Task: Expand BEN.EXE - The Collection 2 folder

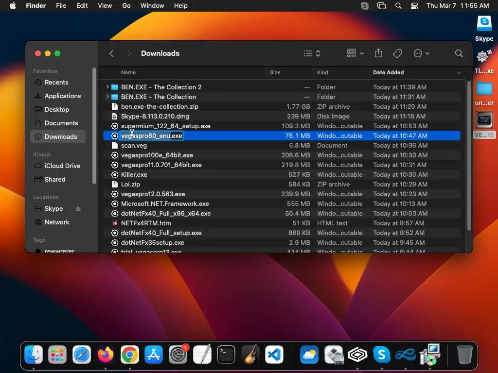Action: pyautogui.click(x=107, y=87)
